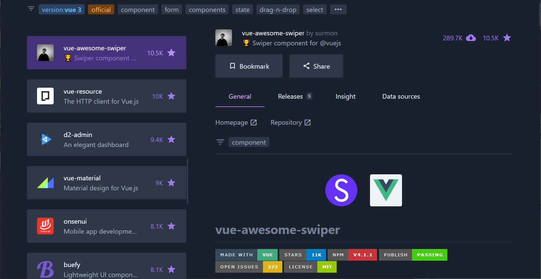This screenshot has height=279, width=541.
Task: Click the Open Issues 273 badge
Action: pos(249,267)
